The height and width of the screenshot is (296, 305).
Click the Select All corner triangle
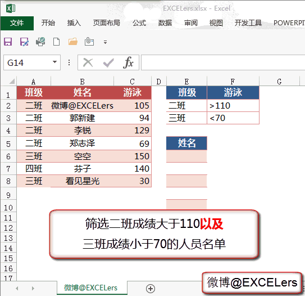(x=12, y=81)
